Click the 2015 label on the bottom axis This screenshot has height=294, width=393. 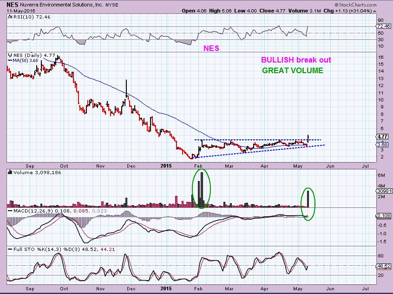[x=166, y=288]
